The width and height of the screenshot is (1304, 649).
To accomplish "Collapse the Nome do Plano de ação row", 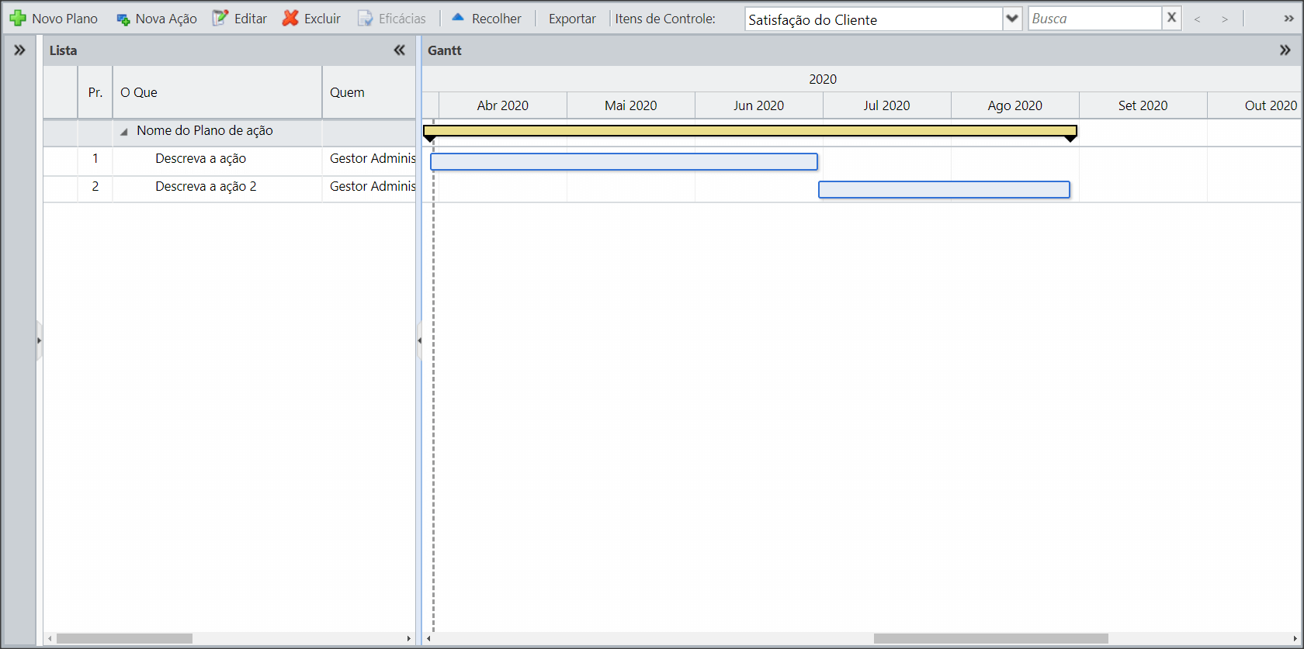I will [123, 132].
